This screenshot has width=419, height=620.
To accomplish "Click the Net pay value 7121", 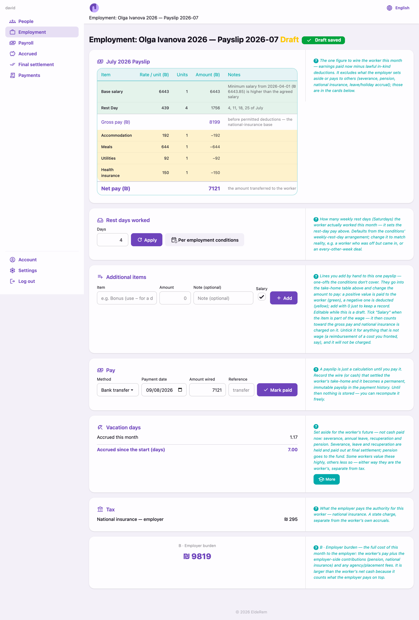I will click(x=214, y=188).
